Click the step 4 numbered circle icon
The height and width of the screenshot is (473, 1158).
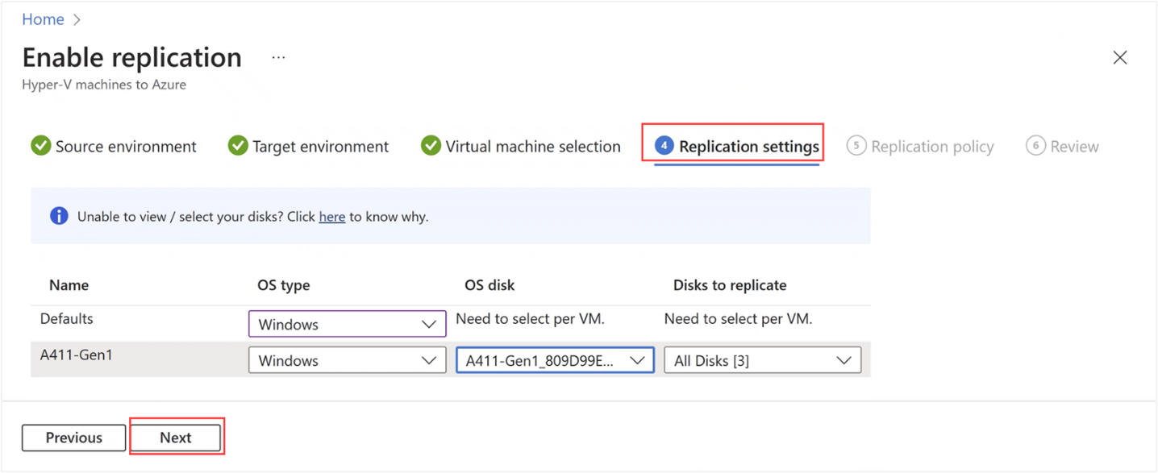click(663, 146)
